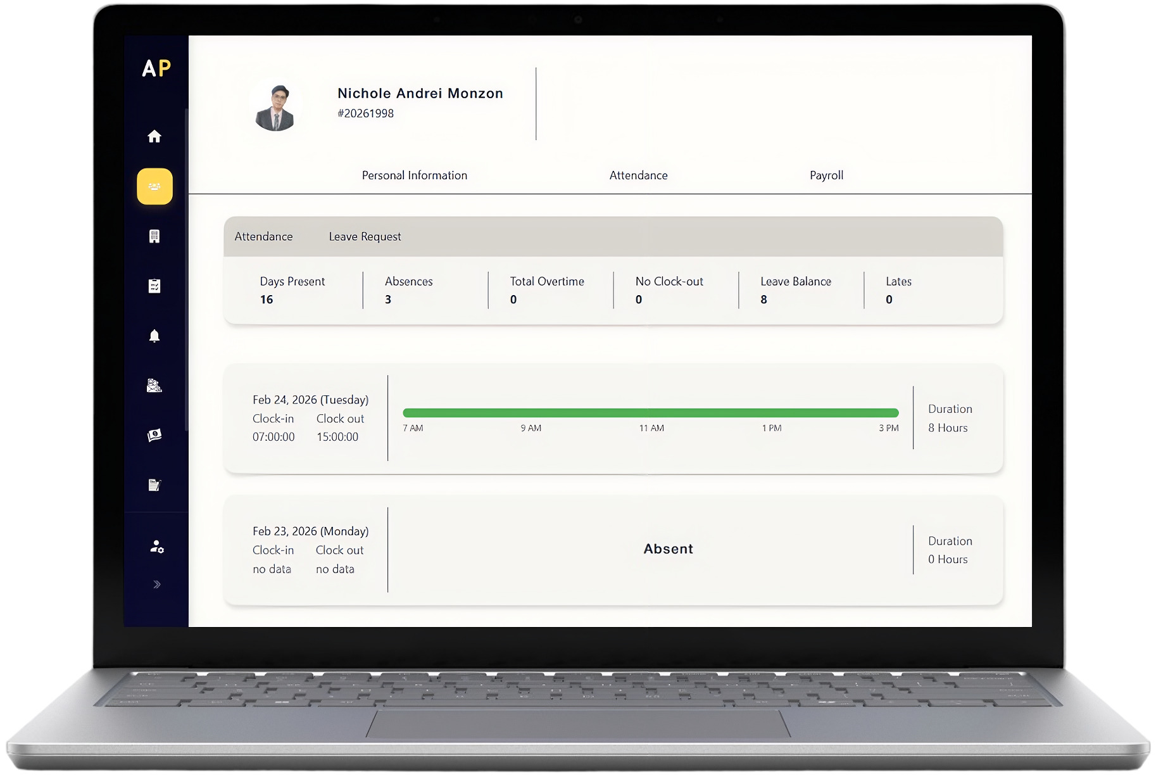
Task: Open the highlighted Employees sidebar icon
Action: [154, 186]
